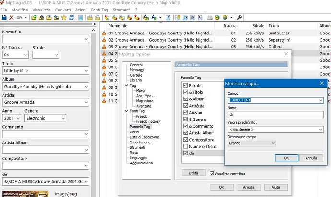Open the File menu

click(3, 10)
